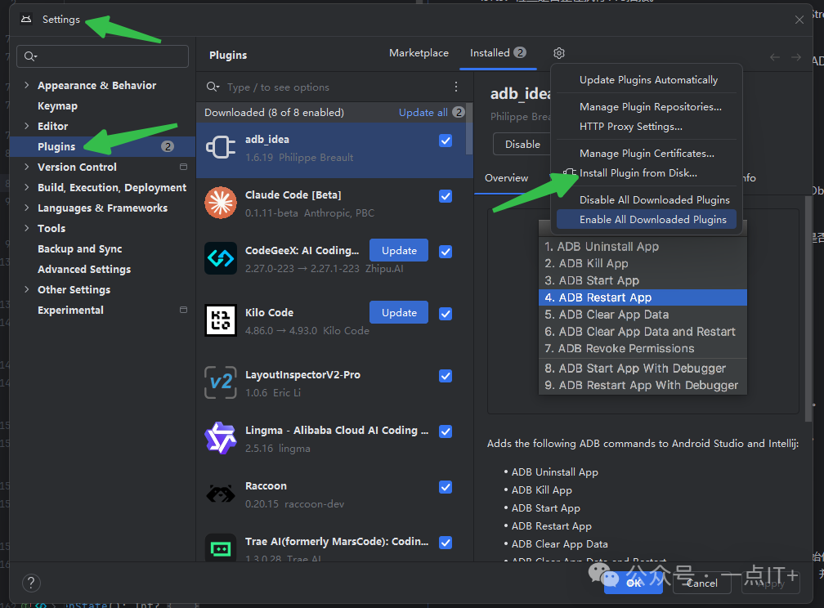The width and height of the screenshot is (824, 608).
Task: Click the plugin list search magnifier icon
Action: 213,87
